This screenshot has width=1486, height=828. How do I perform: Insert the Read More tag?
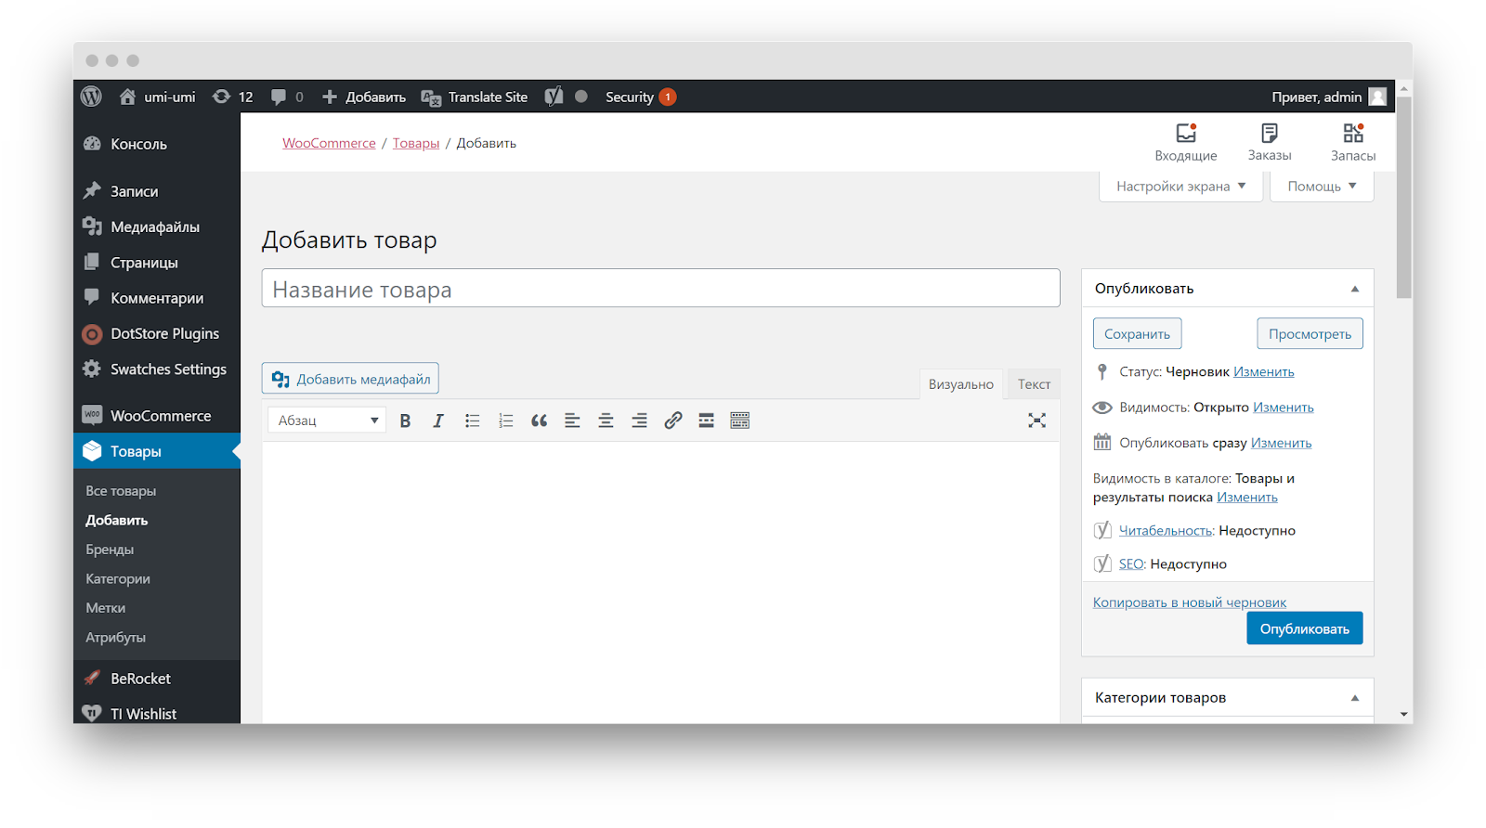706,420
